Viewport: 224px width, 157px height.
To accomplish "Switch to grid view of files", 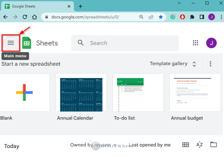I will pos(185,145).
